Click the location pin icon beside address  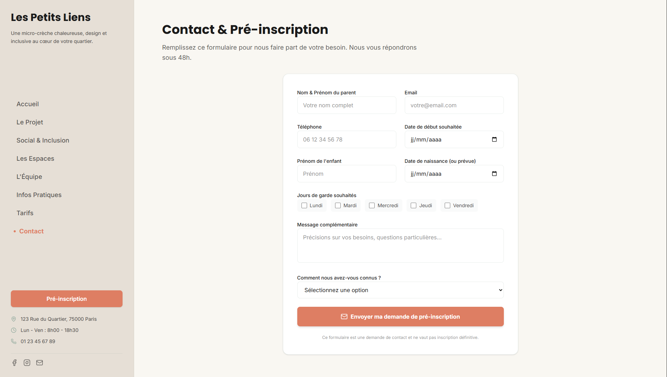point(14,319)
